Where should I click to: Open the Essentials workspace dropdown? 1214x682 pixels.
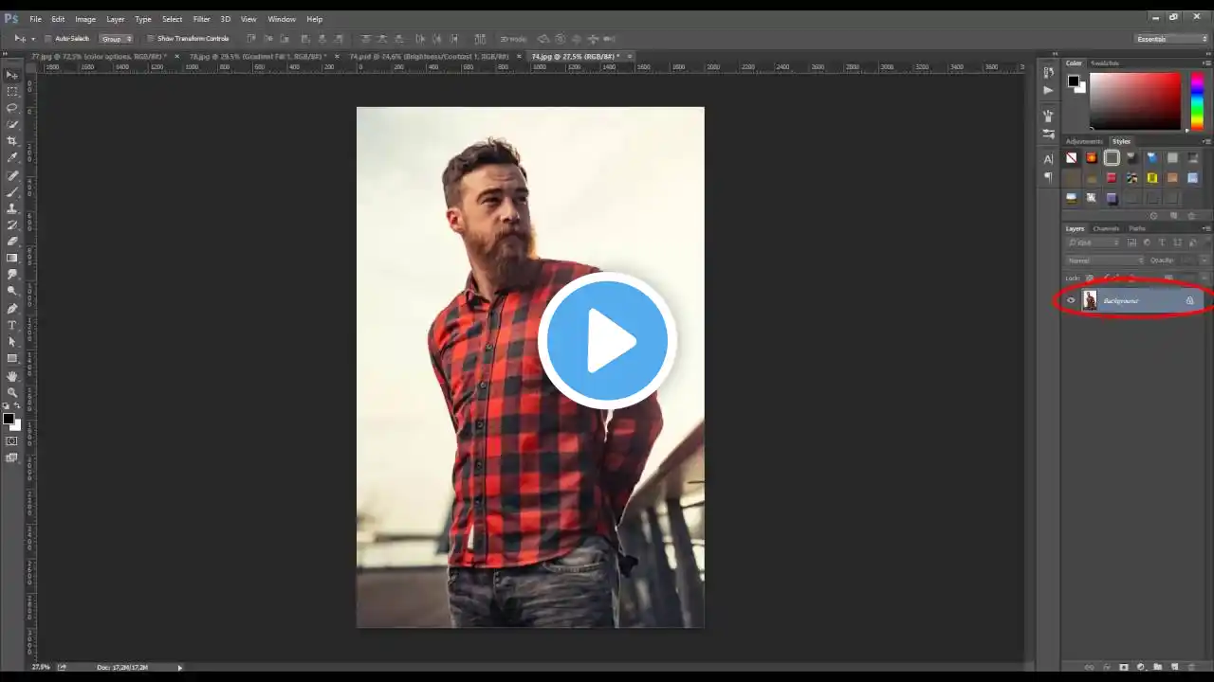click(1171, 39)
